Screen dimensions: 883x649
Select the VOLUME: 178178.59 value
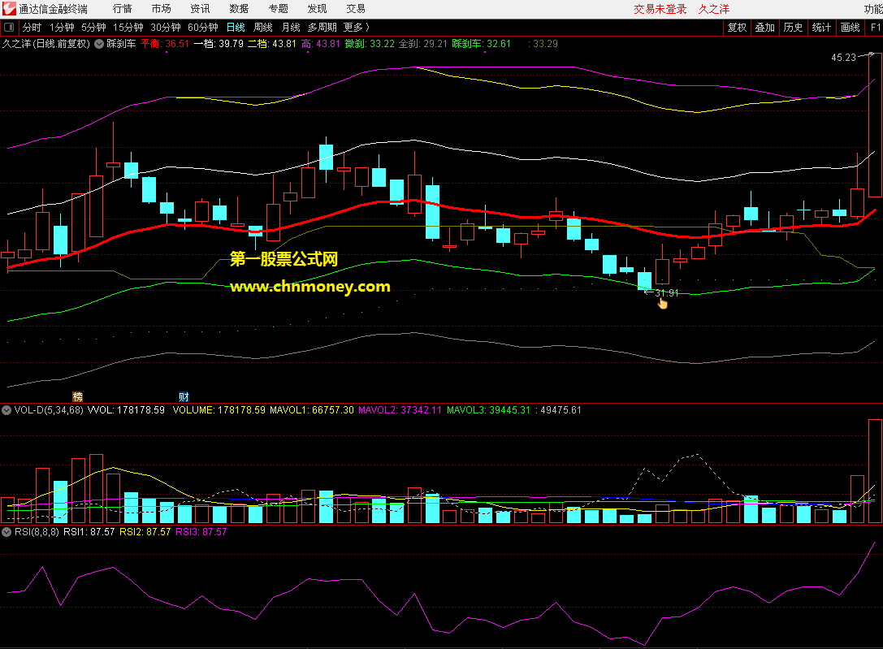click(219, 410)
